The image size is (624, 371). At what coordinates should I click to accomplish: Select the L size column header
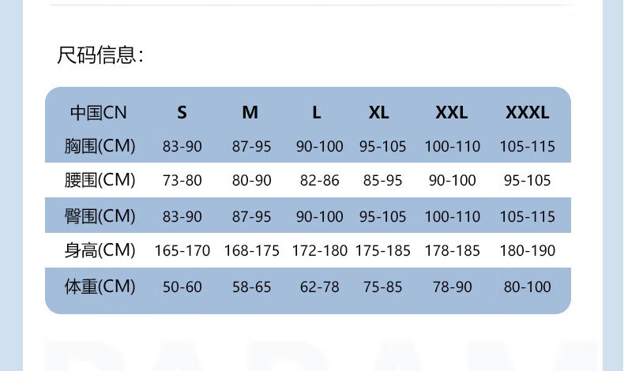click(x=317, y=112)
